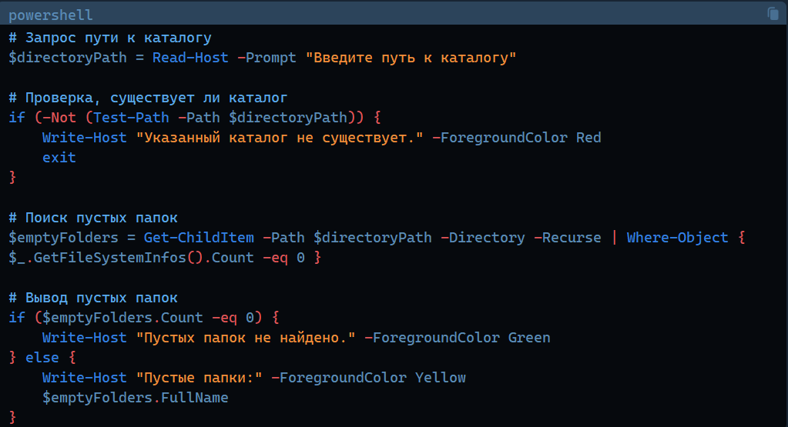Click the comment '# Поиск пустых папок'
Screen dimensions: 788x427
tap(93, 218)
